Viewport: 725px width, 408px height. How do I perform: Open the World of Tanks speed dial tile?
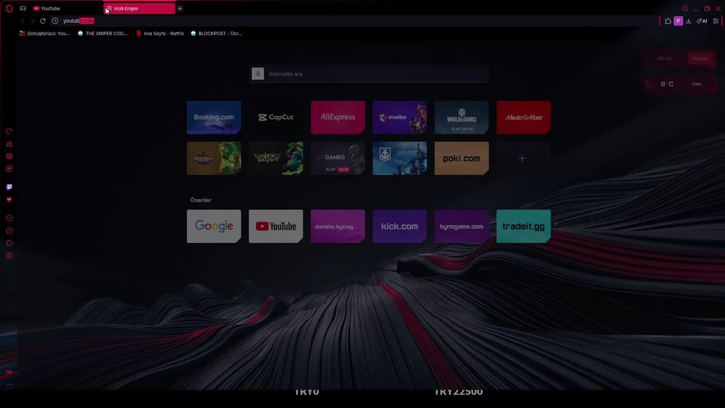[x=462, y=117]
